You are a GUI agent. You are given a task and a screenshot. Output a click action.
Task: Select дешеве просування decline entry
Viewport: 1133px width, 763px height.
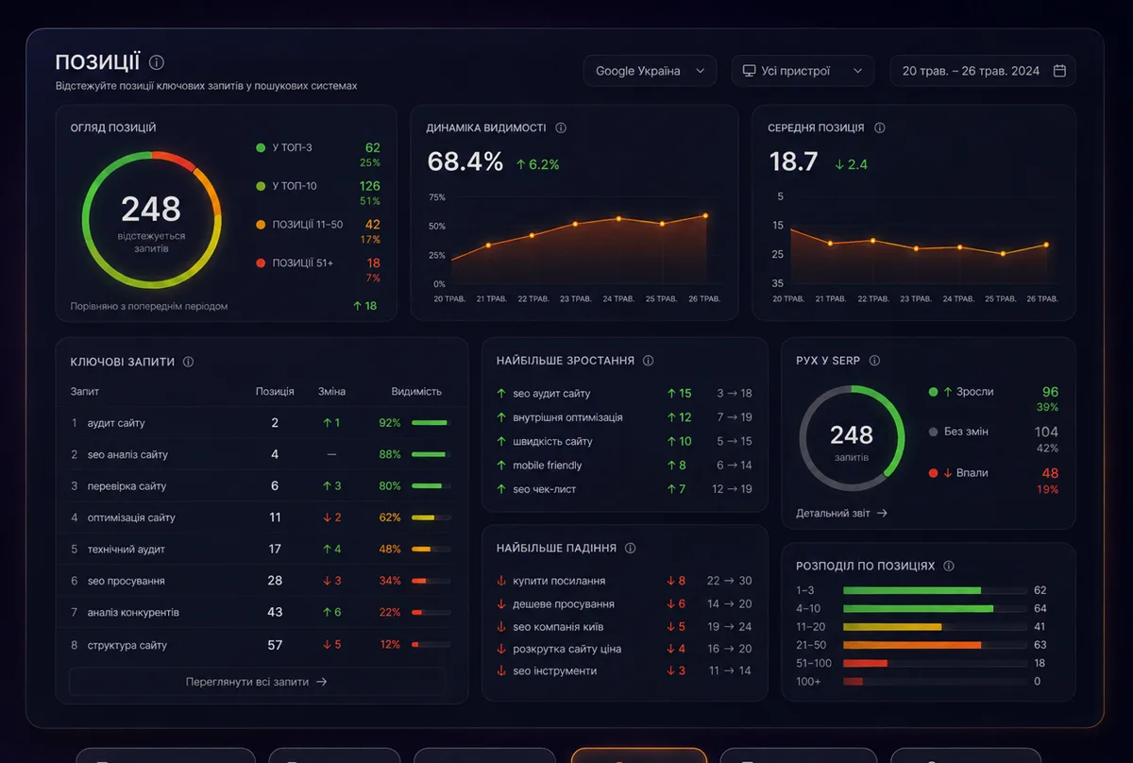click(x=624, y=603)
